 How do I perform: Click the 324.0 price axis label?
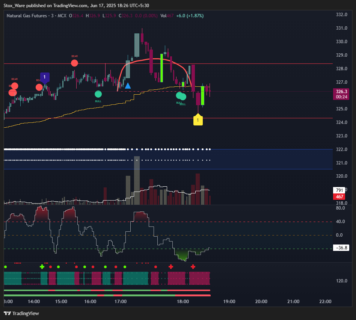[341, 122]
